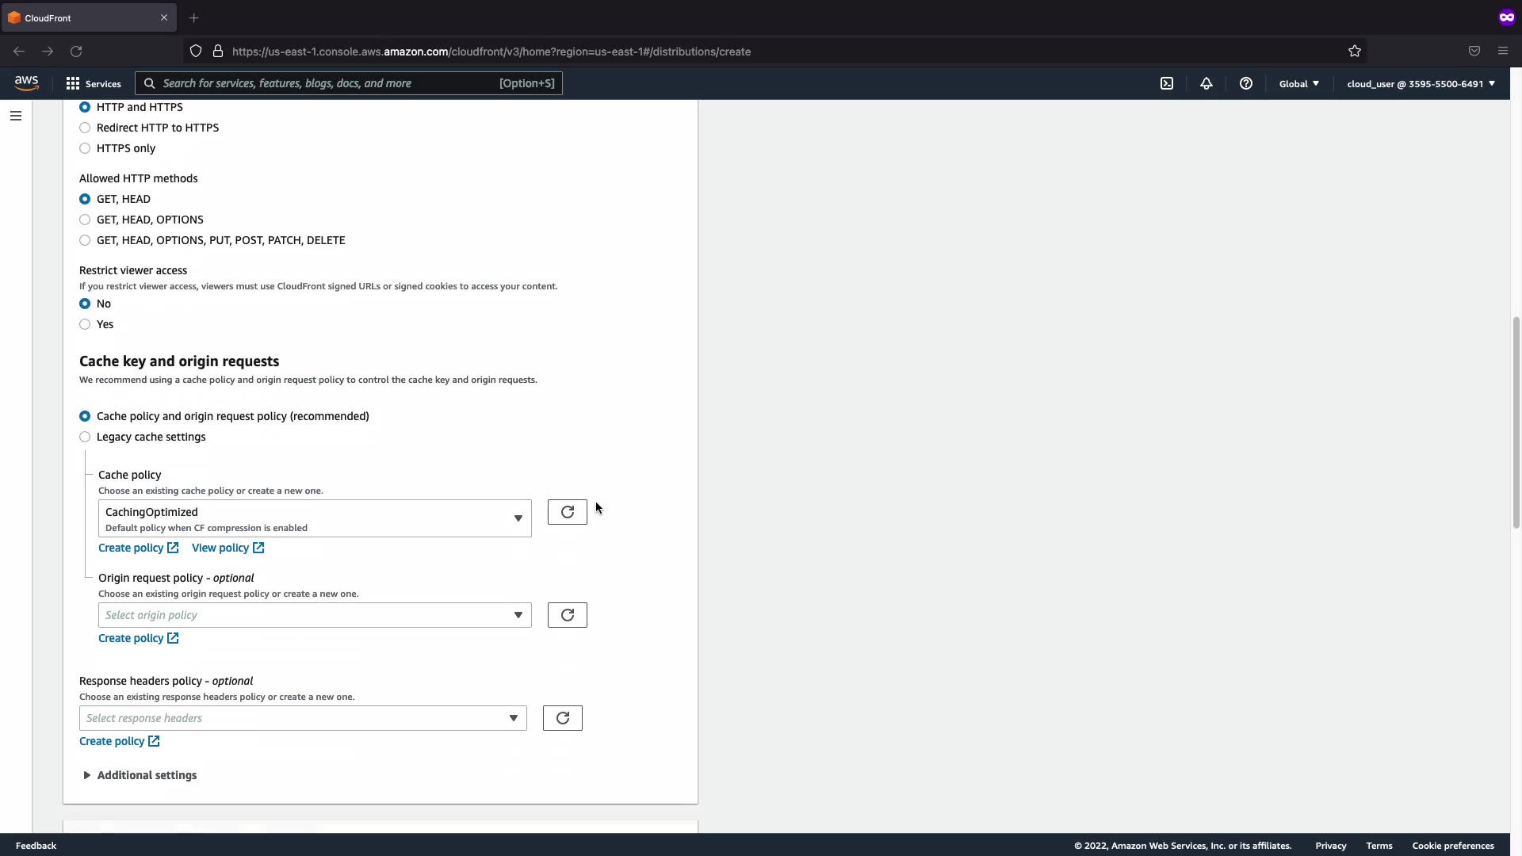Open the side navigation hamburger menu
This screenshot has width=1522, height=856.
tap(16, 116)
